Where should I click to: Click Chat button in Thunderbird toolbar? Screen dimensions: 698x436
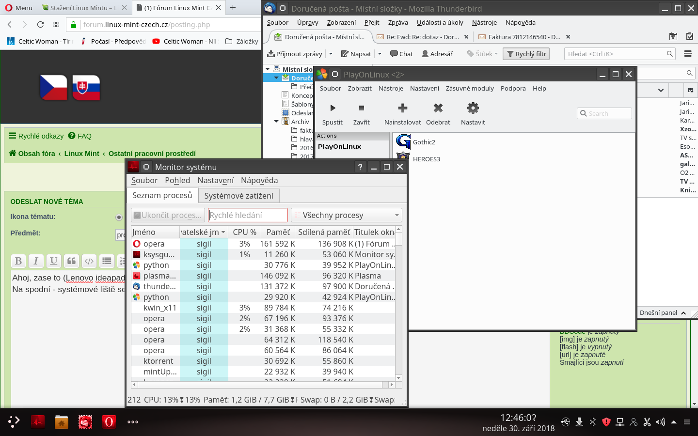click(x=401, y=54)
